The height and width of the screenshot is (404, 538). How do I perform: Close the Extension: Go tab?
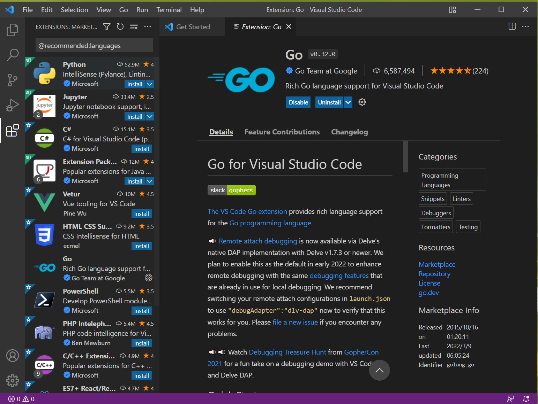coord(289,26)
